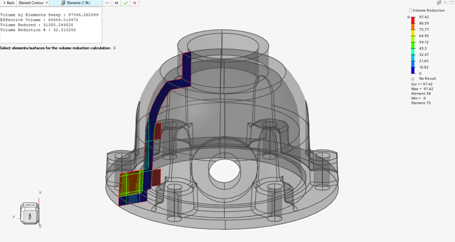The image size is (455, 242).
Task: Click the Elements (1.9k) selector
Action: tap(76, 3)
